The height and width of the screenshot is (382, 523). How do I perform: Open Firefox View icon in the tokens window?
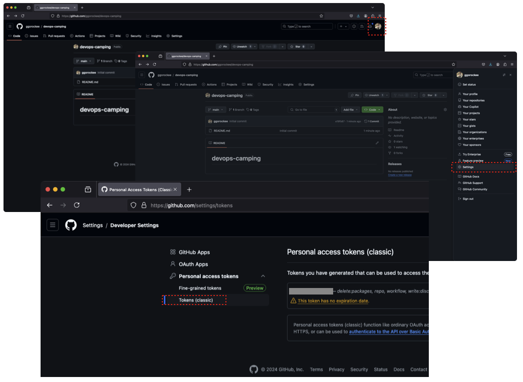click(88, 190)
